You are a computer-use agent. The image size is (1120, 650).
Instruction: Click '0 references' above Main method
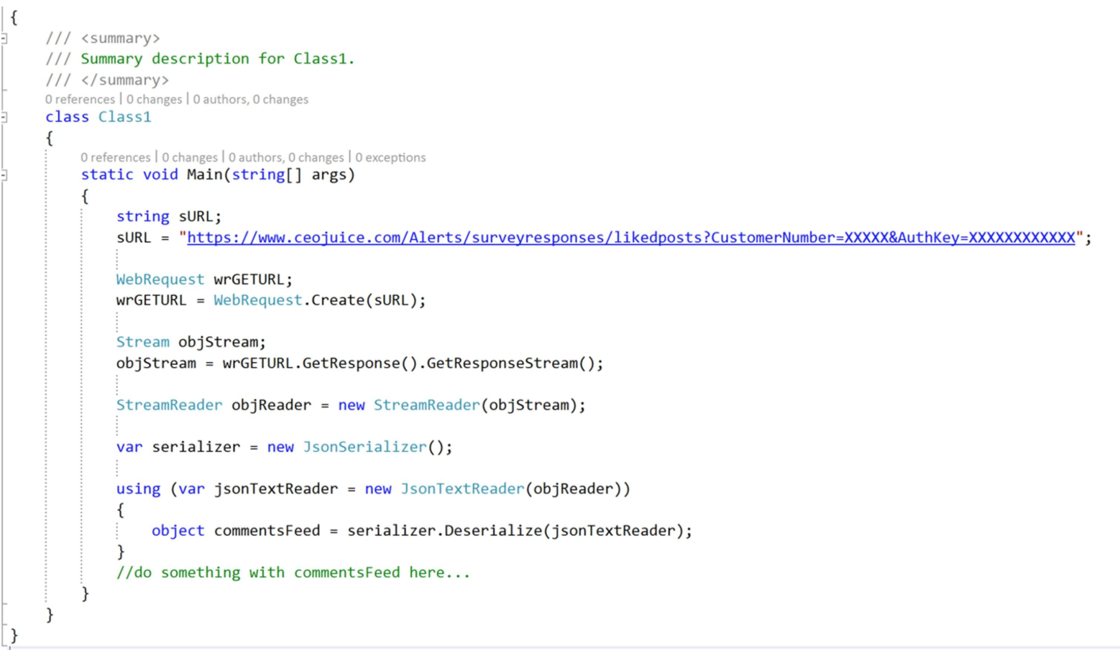(x=116, y=157)
